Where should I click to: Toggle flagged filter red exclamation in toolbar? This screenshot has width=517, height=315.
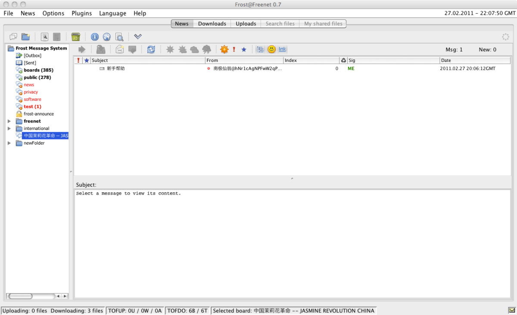pos(234,49)
